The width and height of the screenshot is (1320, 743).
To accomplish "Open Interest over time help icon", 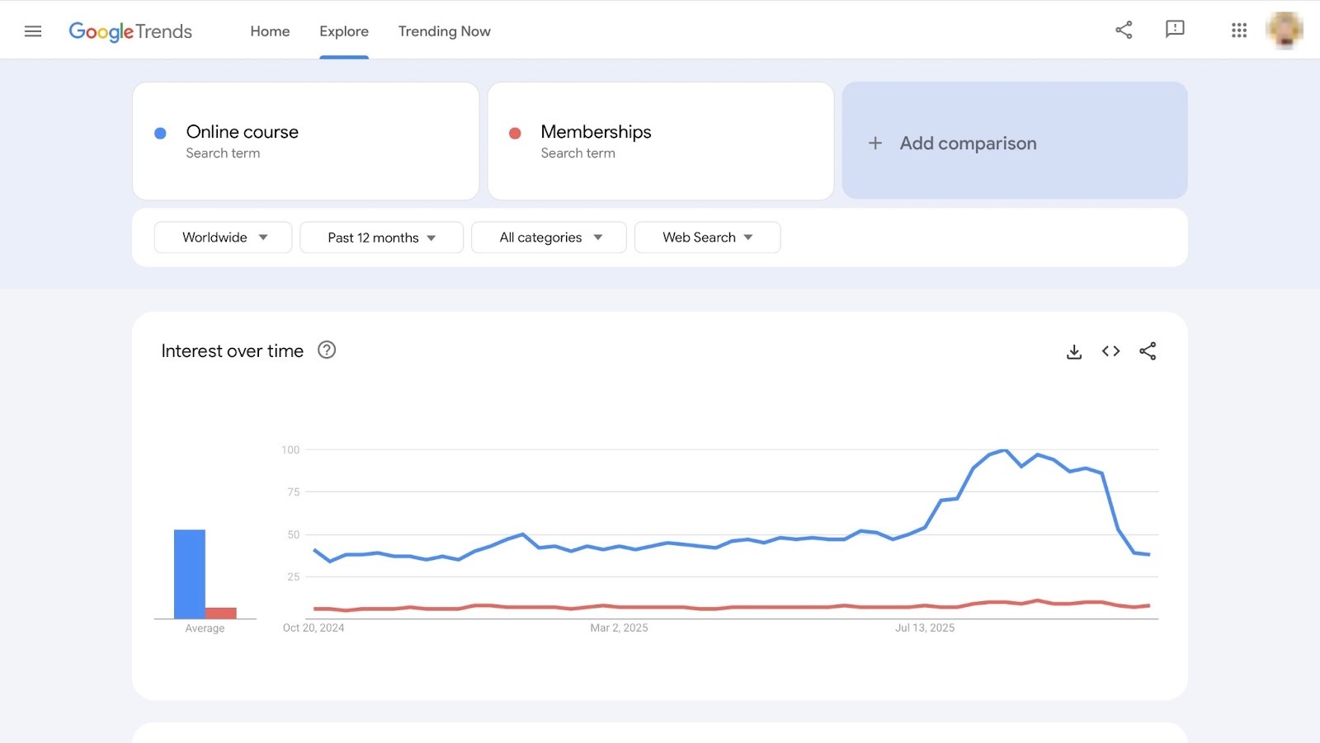I will pyautogui.click(x=327, y=350).
